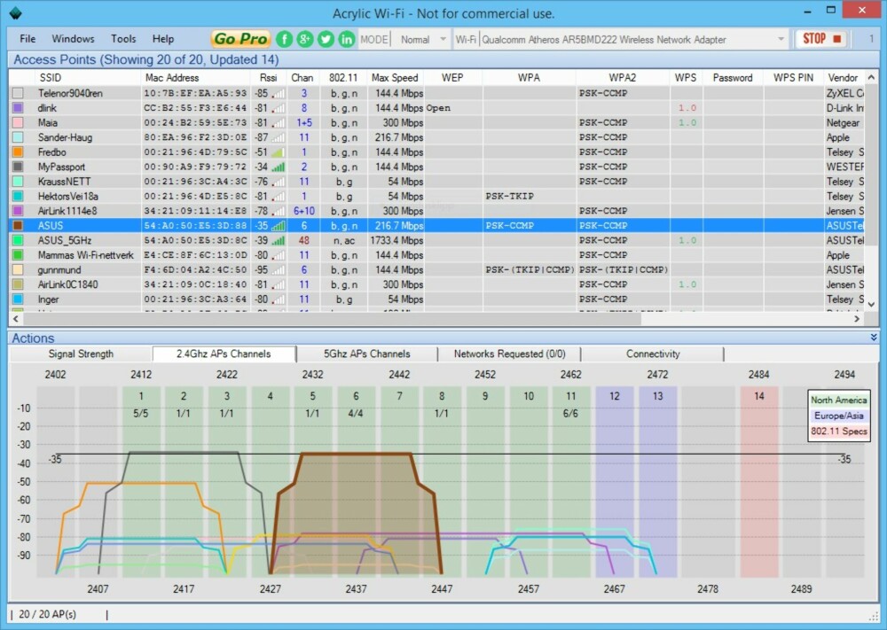The image size is (887, 630).
Task: Switch to the Networks Requested tab
Action: pyautogui.click(x=509, y=354)
